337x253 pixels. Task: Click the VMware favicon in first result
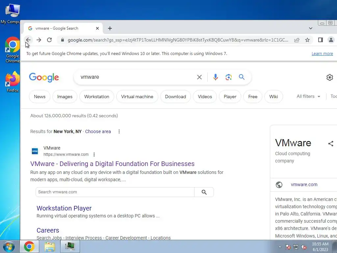click(x=35, y=151)
